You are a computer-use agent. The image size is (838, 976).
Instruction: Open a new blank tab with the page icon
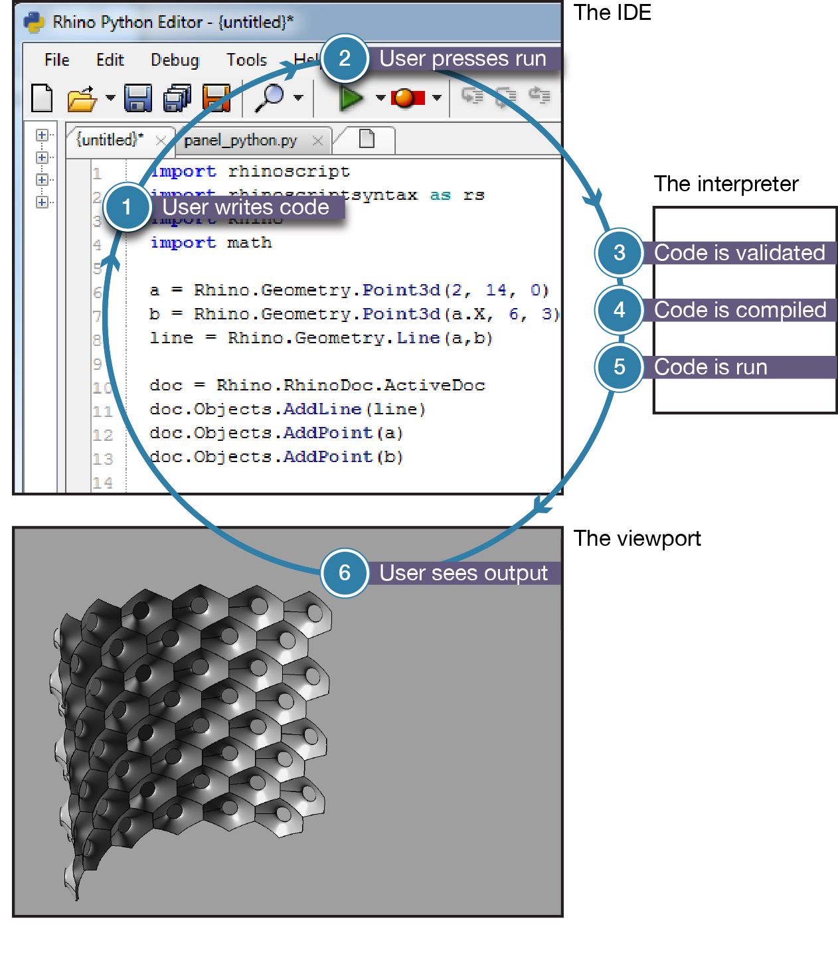[x=367, y=139]
